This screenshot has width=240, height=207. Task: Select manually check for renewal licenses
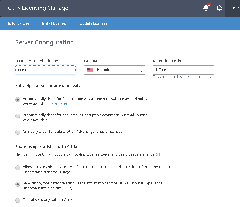click(x=18, y=132)
